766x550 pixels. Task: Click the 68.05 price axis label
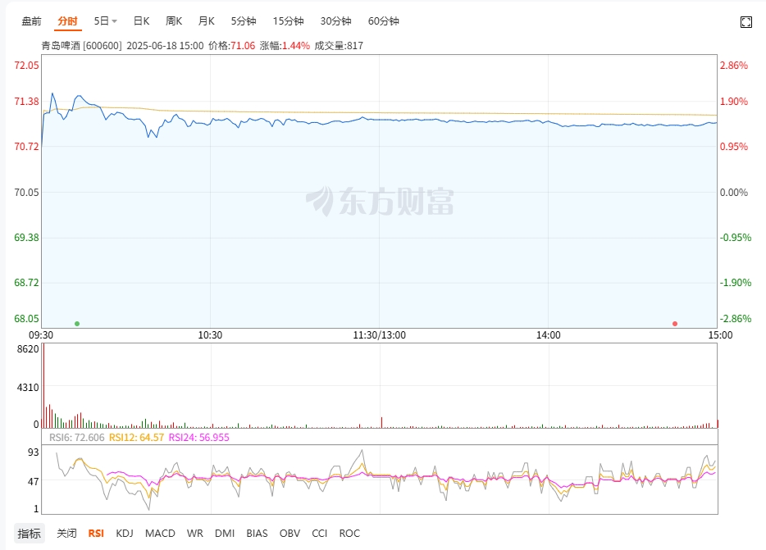26,319
